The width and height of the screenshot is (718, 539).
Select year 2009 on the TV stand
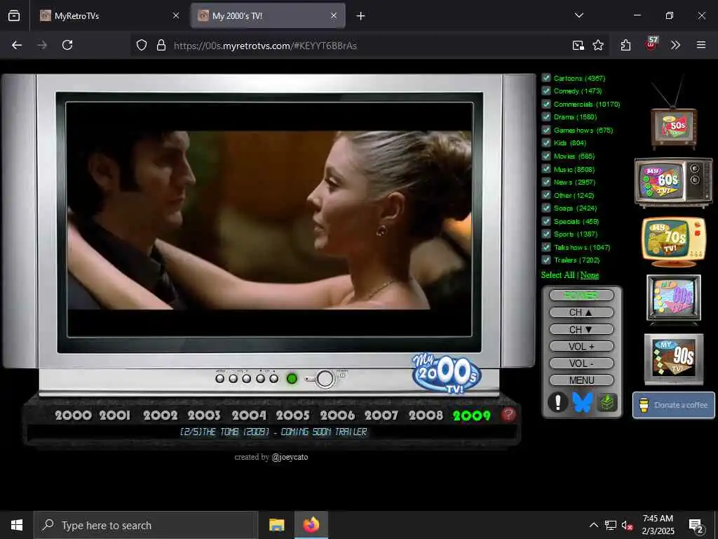[472, 415]
